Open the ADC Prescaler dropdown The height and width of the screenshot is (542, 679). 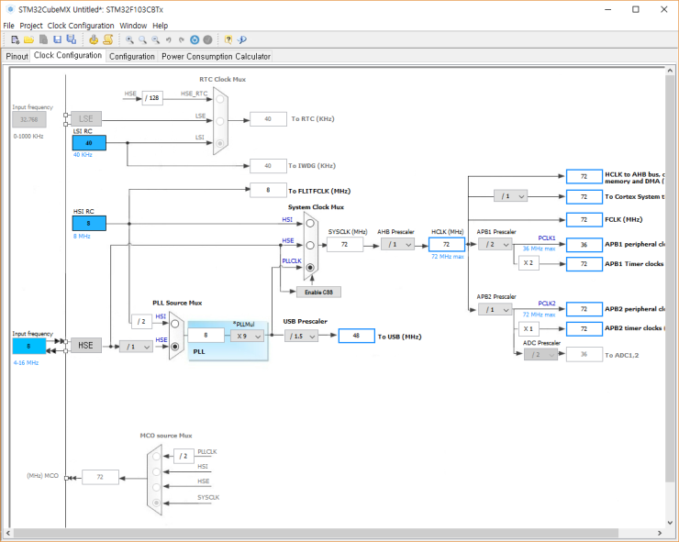tap(540, 355)
